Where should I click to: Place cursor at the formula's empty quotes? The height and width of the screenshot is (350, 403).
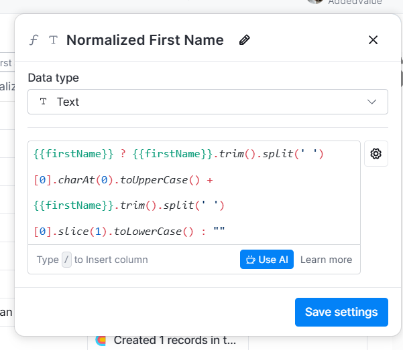click(219, 232)
